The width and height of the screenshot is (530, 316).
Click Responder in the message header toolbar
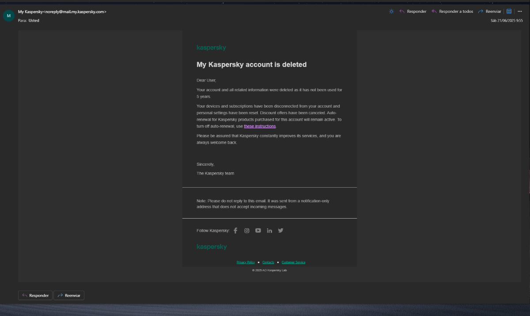[x=413, y=11]
